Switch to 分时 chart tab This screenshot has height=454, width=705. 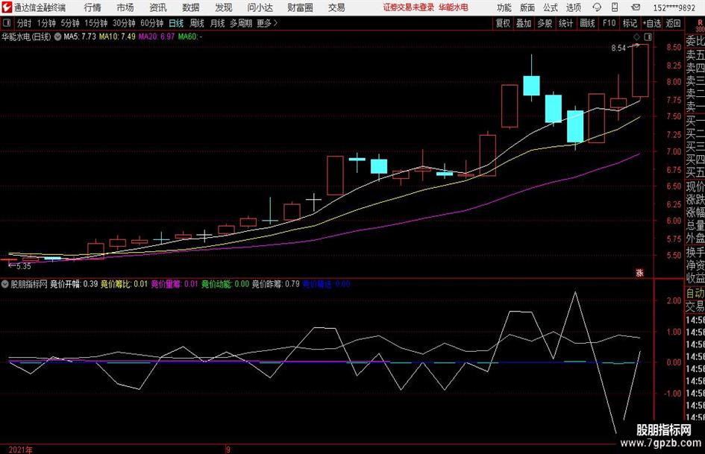click(x=25, y=23)
